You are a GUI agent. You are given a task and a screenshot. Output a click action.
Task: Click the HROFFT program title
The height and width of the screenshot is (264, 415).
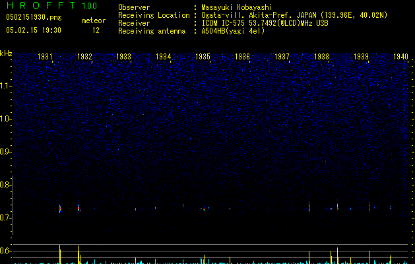pos(41,5)
